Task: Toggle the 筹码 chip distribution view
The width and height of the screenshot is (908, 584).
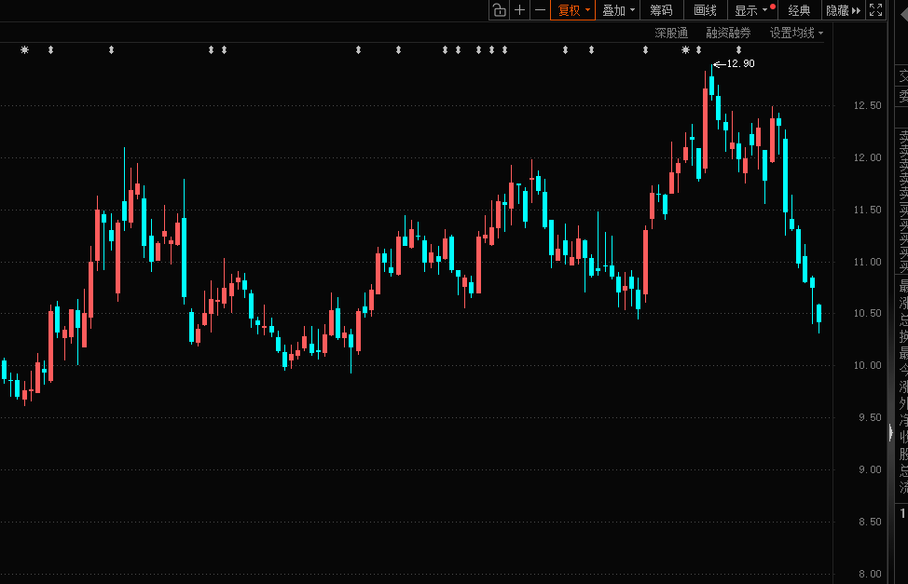Action: click(661, 10)
